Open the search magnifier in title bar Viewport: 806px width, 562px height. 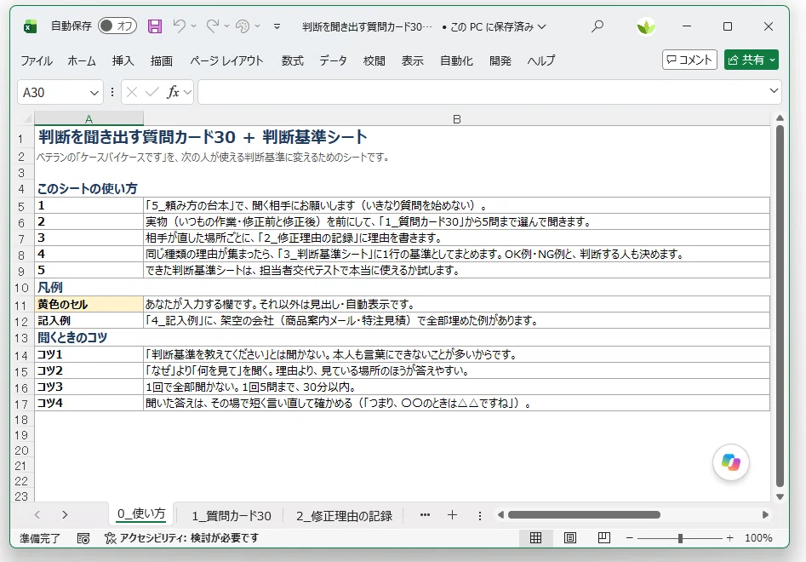pyautogui.click(x=597, y=26)
